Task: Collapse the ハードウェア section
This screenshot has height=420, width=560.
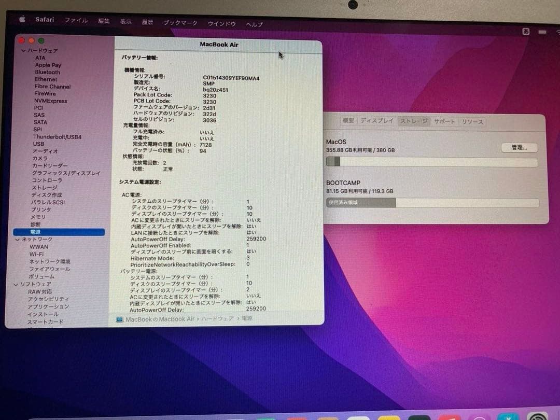Action: pos(23,50)
